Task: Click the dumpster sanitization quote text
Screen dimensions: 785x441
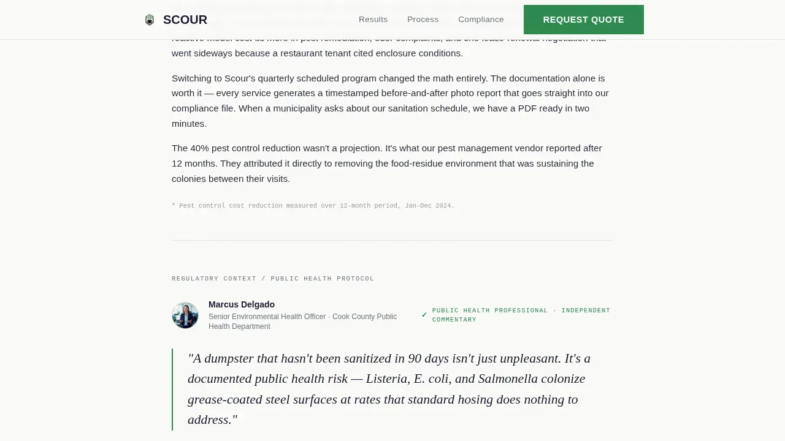Action: (389, 389)
